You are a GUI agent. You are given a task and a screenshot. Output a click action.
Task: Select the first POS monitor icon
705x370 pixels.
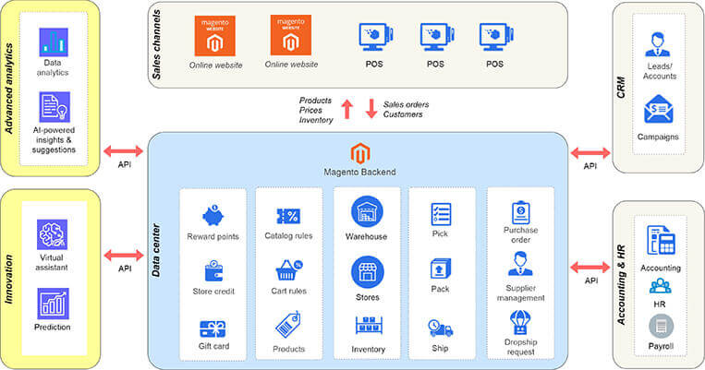click(376, 37)
